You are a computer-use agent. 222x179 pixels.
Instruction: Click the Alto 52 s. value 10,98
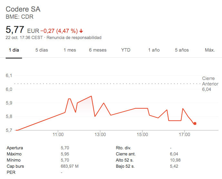[x=175, y=160]
